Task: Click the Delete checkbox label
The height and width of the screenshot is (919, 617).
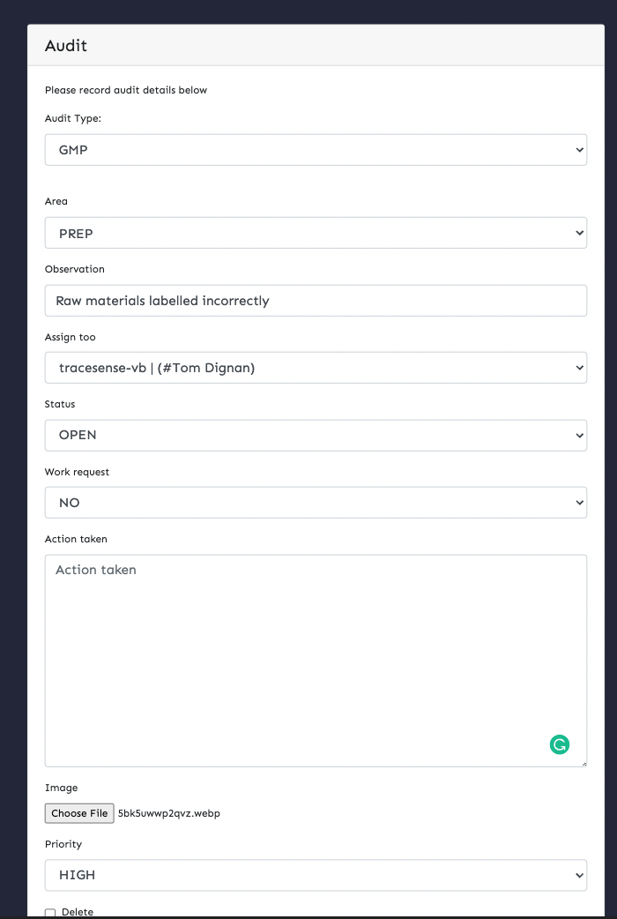Action: 77,912
